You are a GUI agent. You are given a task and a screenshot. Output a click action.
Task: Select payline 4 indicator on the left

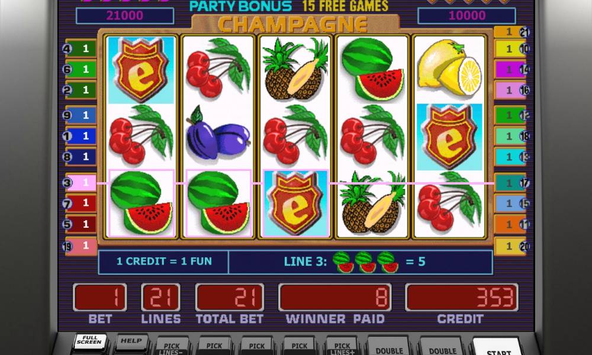pyautogui.click(x=80, y=49)
